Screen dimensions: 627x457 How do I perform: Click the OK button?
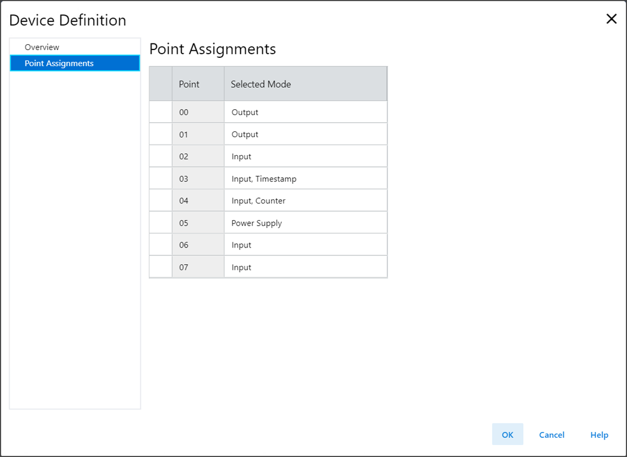(507, 434)
